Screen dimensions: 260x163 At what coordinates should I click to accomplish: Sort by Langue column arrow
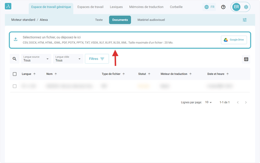tap(35, 74)
